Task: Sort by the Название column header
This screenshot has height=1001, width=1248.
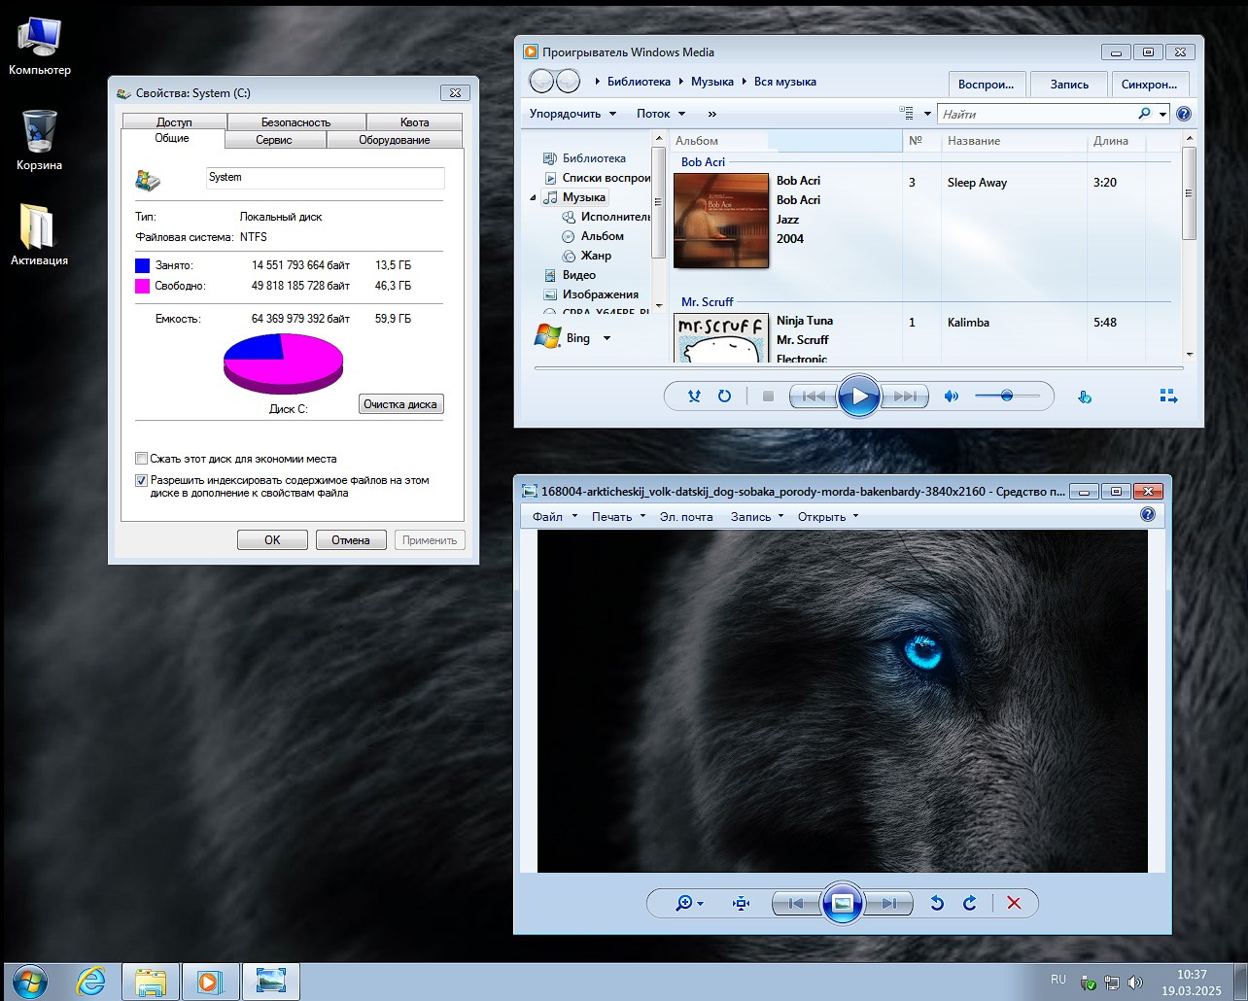Action: tap(1012, 141)
